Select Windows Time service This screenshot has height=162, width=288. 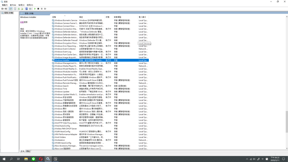(100, 89)
